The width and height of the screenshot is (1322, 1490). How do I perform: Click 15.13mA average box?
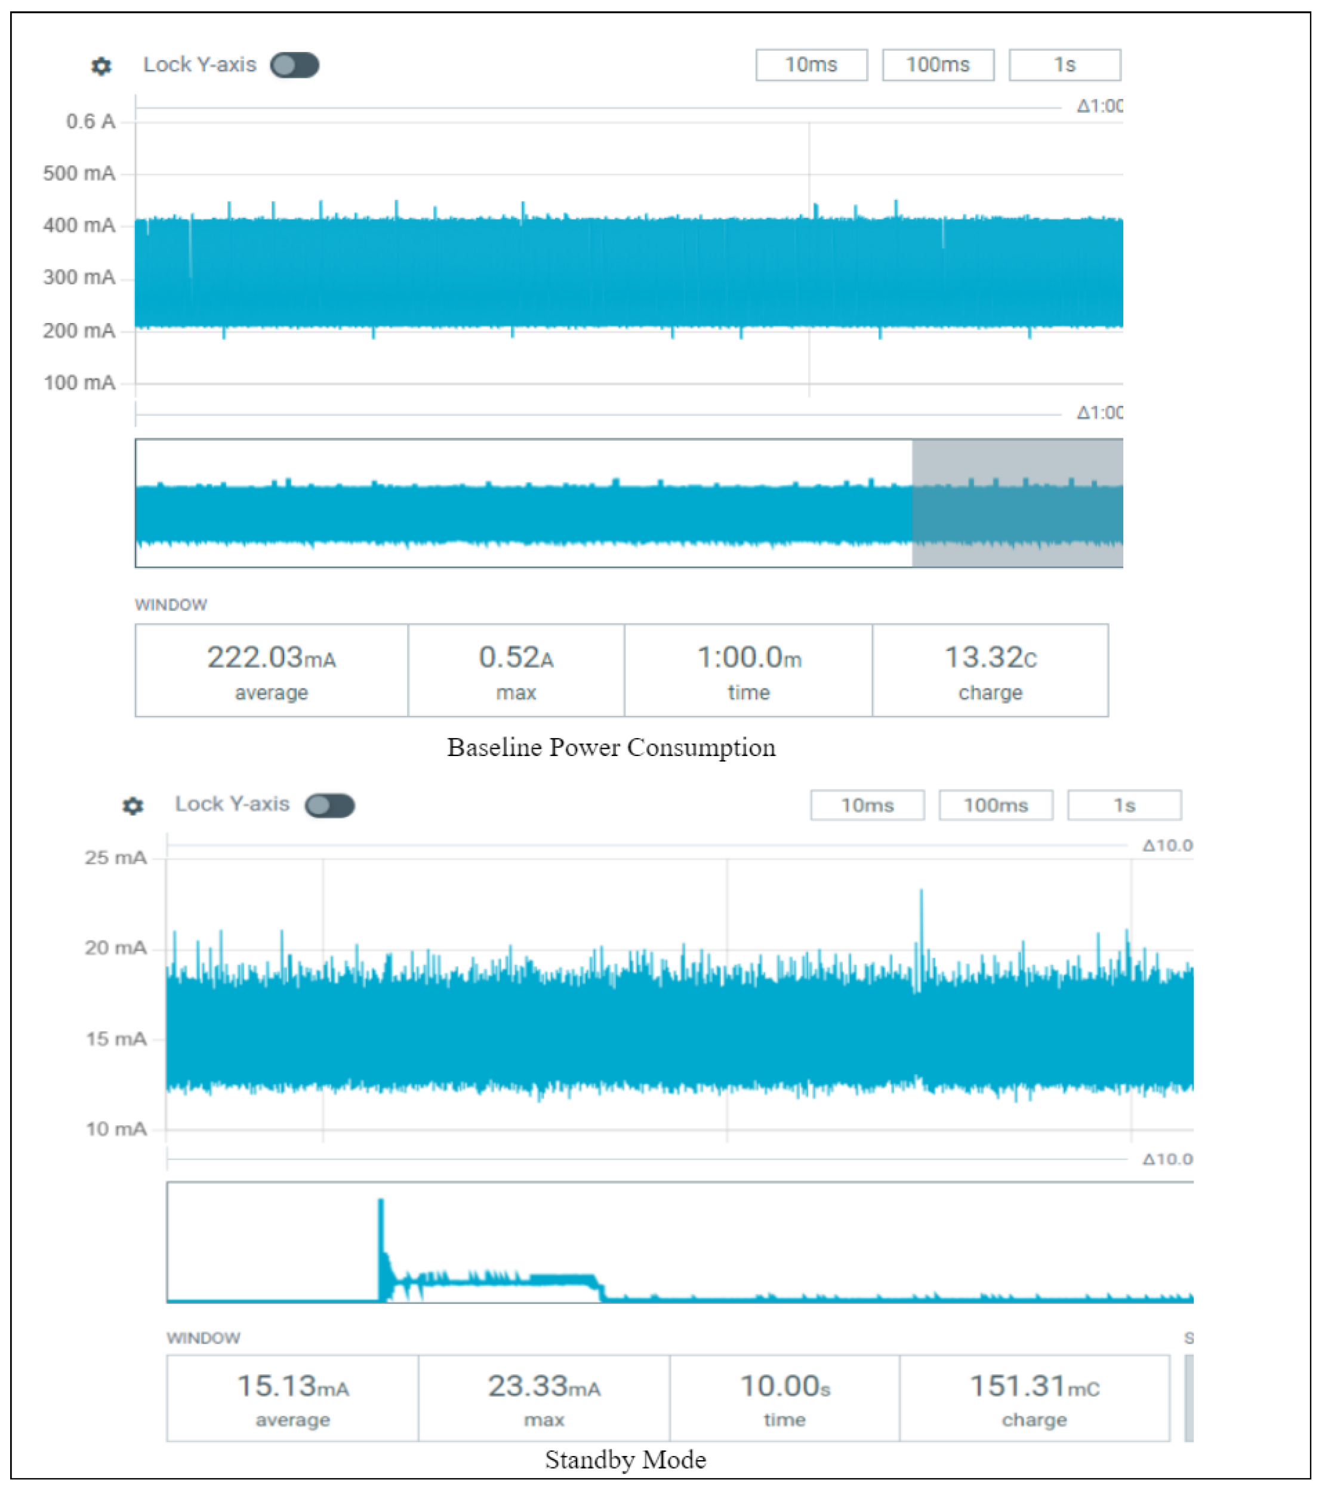[292, 1397]
